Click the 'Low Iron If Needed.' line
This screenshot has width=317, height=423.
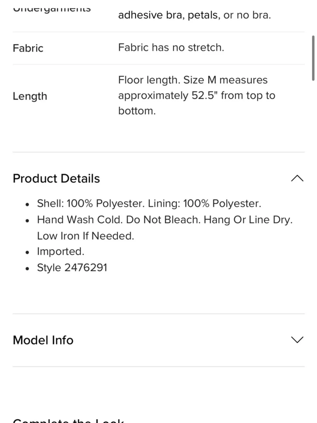[x=86, y=236]
